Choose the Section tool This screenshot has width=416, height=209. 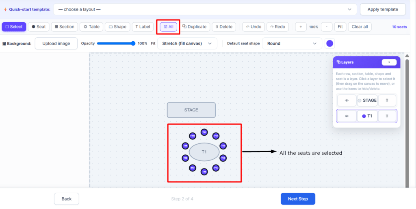[65, 27]
